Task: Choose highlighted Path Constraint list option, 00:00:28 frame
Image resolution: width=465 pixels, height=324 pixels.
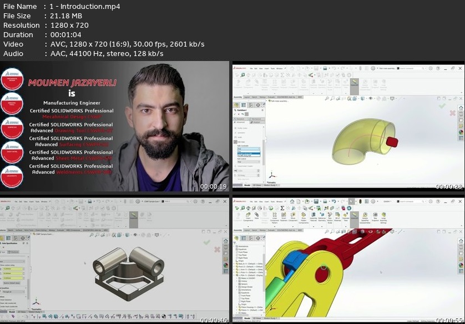Action: (249, 154)
